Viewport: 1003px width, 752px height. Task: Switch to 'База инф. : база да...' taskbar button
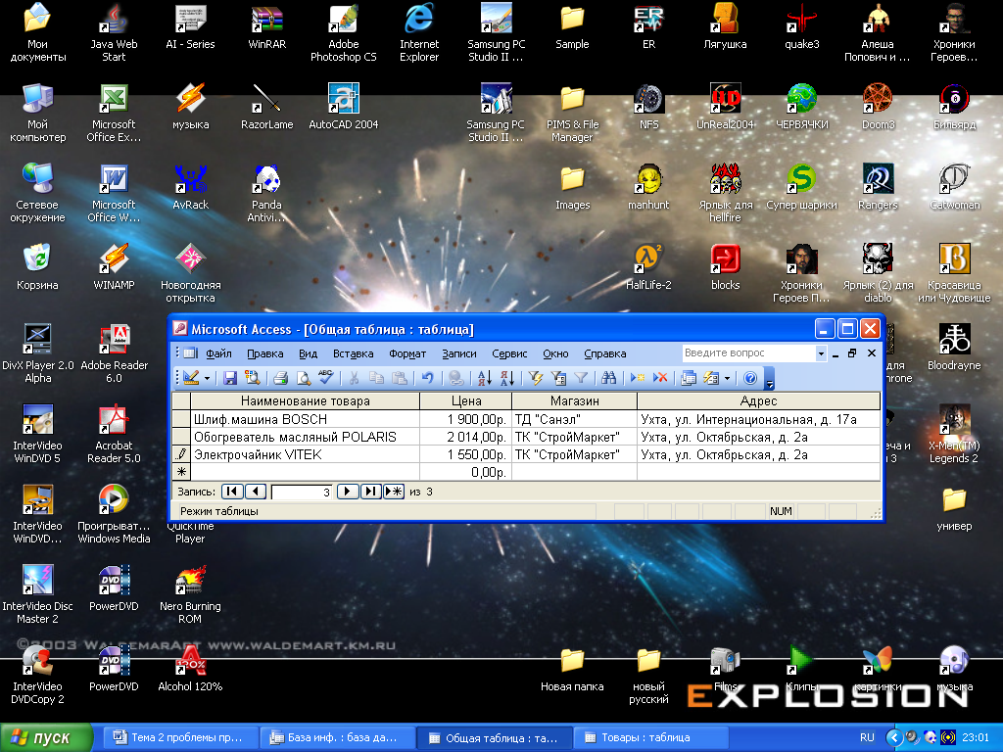336,737
